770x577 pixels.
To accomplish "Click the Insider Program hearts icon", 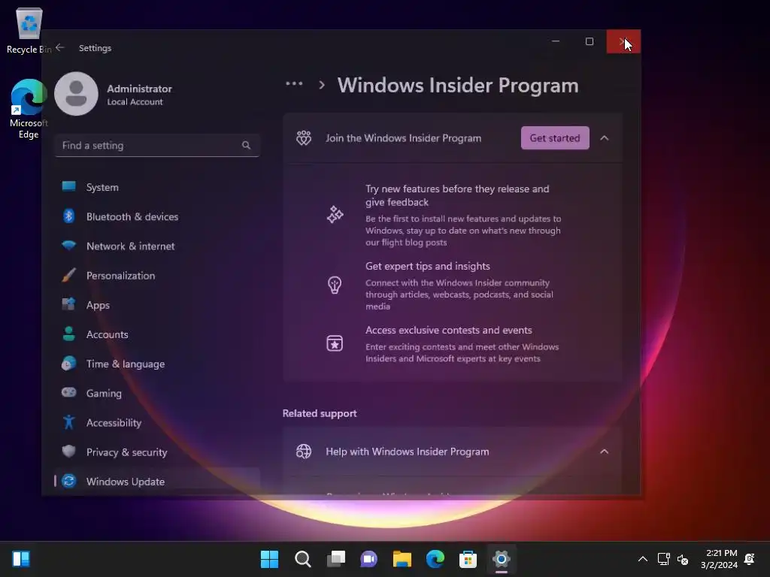I will (304, 138).
